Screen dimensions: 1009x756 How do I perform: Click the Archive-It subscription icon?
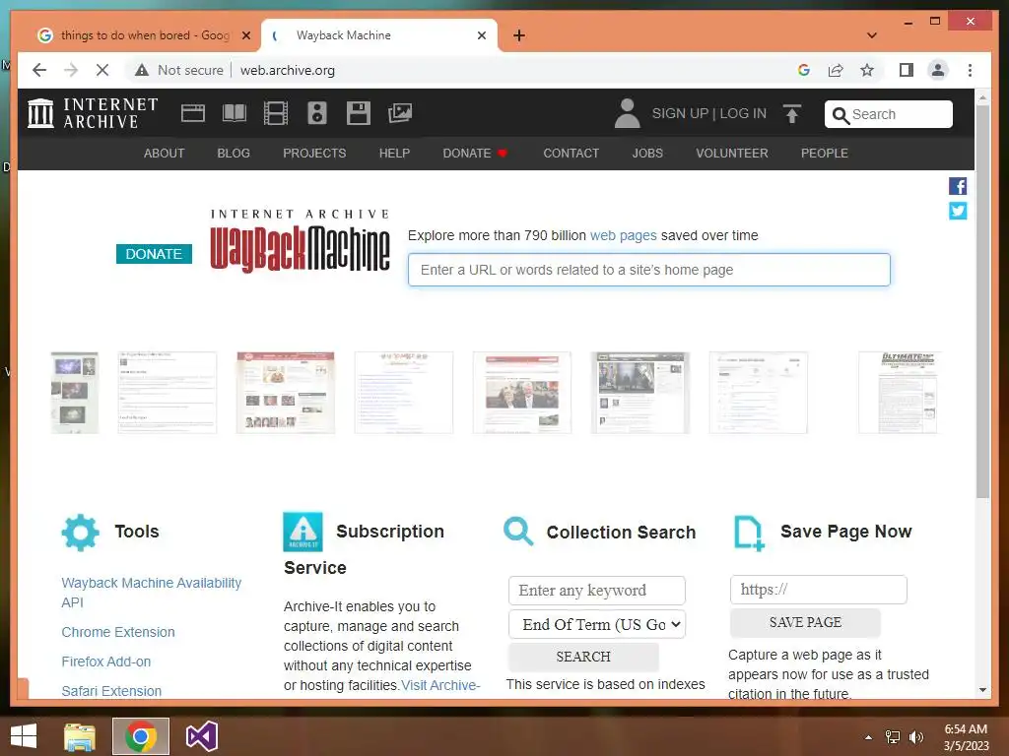tap(303, 532)
